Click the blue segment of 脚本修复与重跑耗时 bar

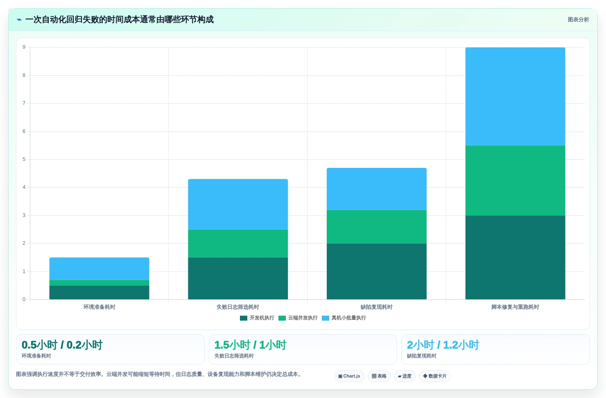[515, 97]
